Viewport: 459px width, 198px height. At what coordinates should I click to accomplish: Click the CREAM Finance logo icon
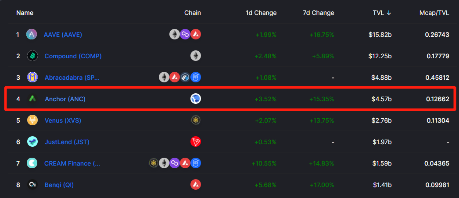point(32,163)
